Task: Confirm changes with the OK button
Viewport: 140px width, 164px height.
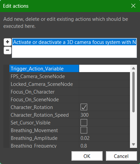Action: pyautogui.click(x=87, y=156)
